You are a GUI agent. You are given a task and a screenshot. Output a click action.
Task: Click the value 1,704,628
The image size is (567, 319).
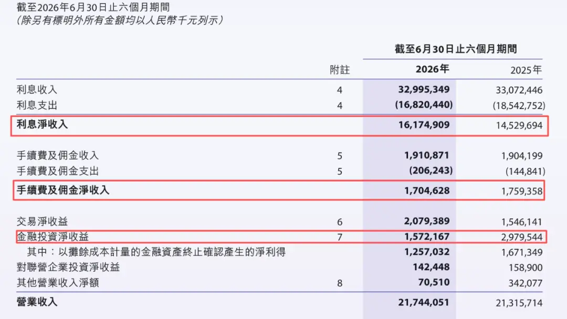(x=427, y=190)
